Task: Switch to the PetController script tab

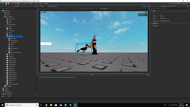Action: click(51, 6)
